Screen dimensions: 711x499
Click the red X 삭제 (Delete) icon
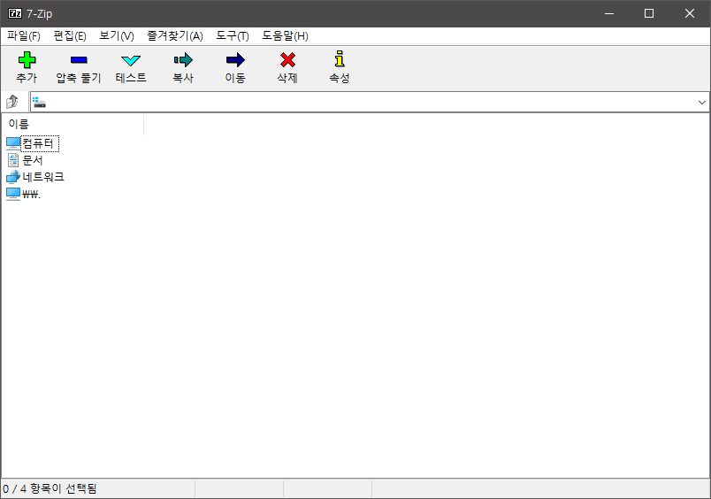(x=287, y=60)
